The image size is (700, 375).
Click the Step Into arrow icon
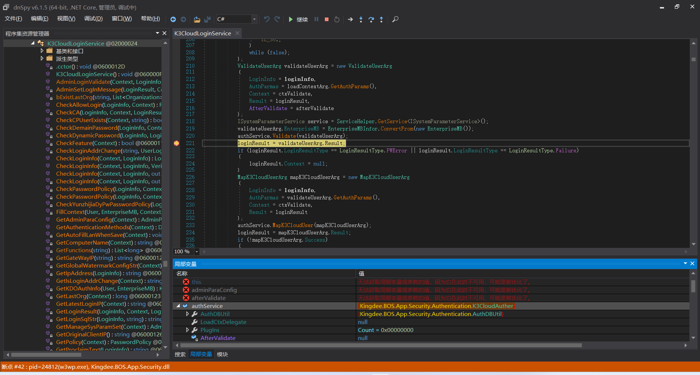pyautogui.click(x=361, y=19)
